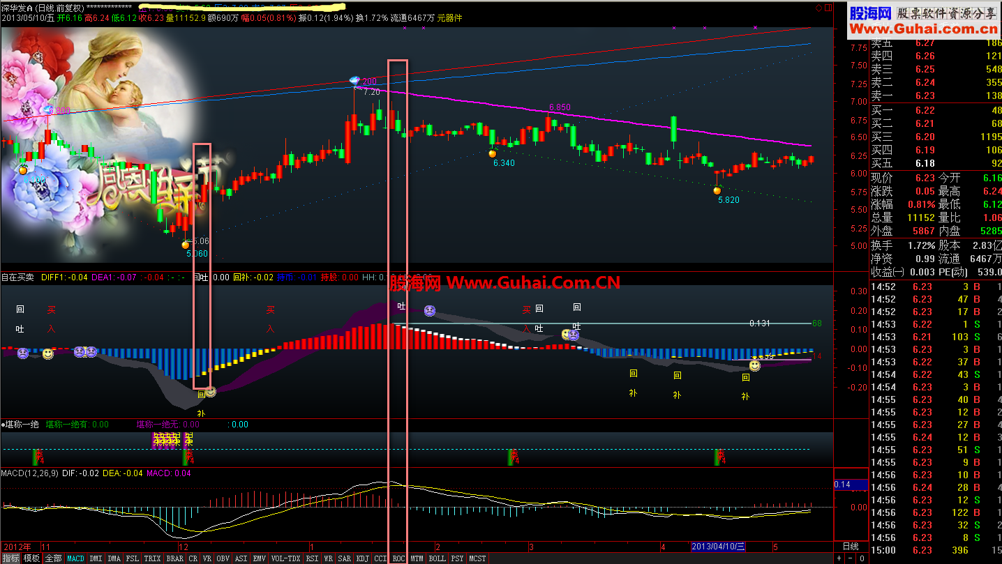Switch to CR indicator tab

click(193, 558)
